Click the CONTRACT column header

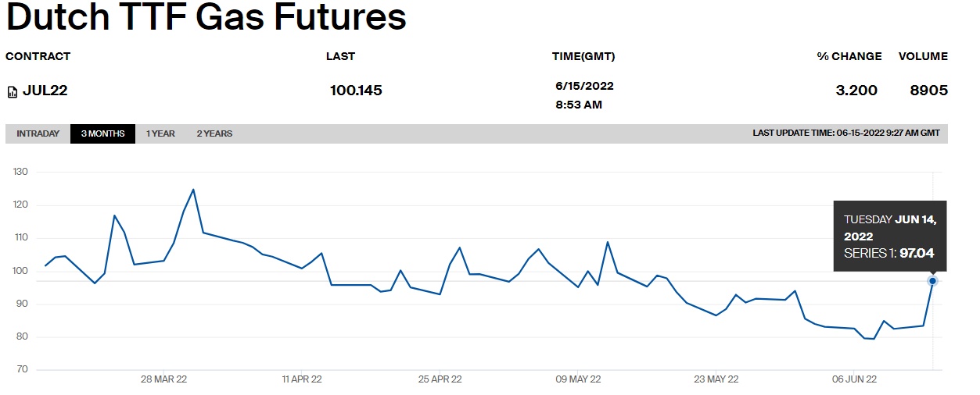pos(38,56)
